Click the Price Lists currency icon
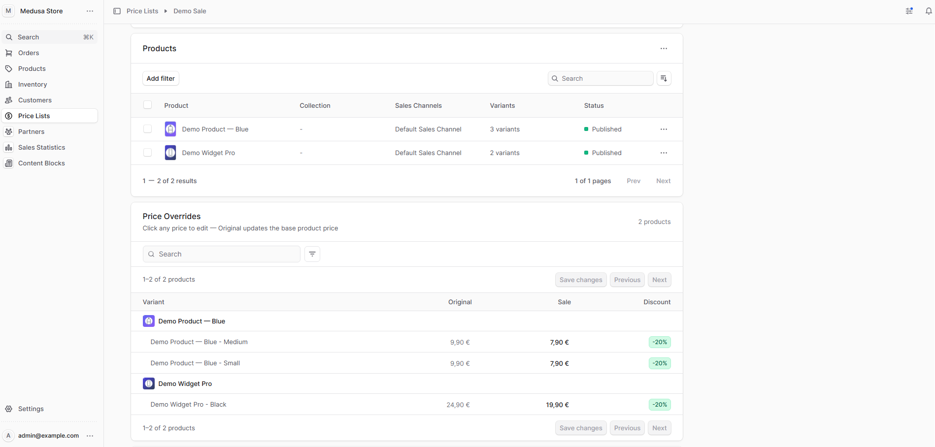This screenshot has width=935, height=447. point(9,116)
